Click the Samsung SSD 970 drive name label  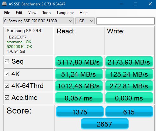[x=25, y=31]
